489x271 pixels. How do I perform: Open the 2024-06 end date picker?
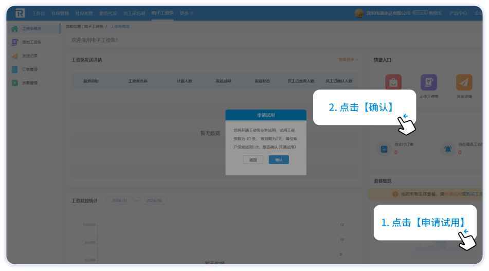tap(154, 201)
